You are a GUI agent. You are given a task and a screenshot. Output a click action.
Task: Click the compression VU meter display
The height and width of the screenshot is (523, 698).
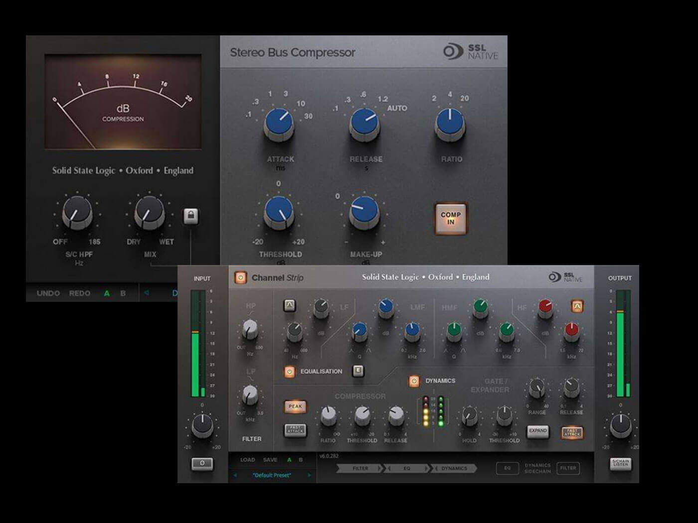click(123, 102)
